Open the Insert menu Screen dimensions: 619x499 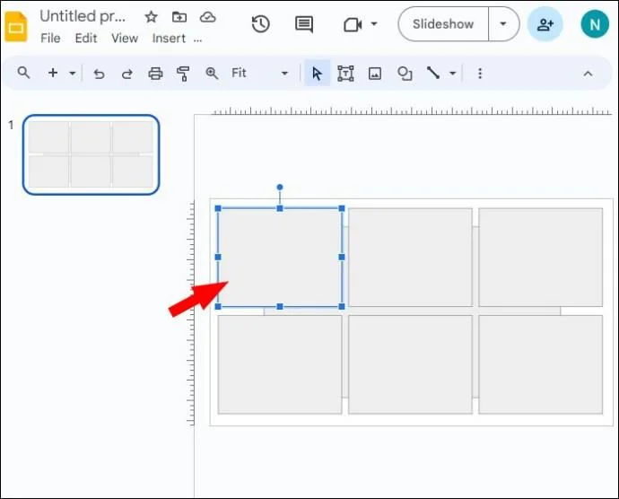point(169,39)
